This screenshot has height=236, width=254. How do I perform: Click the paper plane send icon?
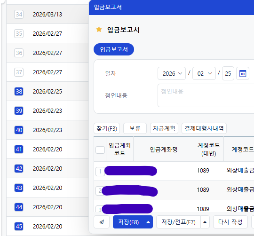click(102, 222)
